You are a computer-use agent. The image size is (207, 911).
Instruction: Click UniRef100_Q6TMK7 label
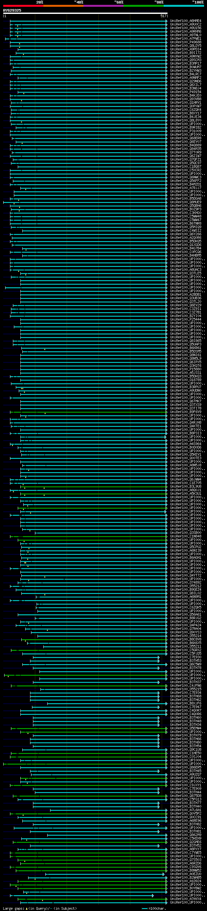(x=186, y=401)
